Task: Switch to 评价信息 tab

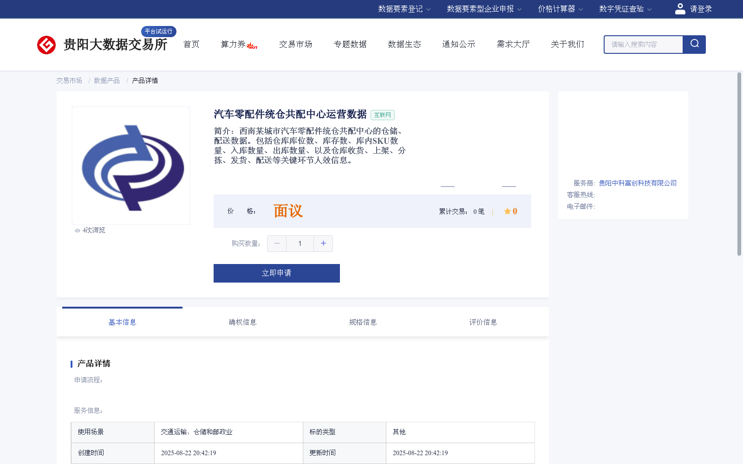Action: [x=483, y=322]
